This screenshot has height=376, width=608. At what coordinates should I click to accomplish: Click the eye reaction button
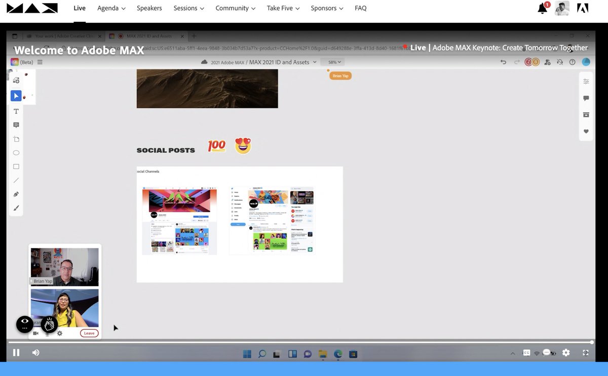(25, 324)
